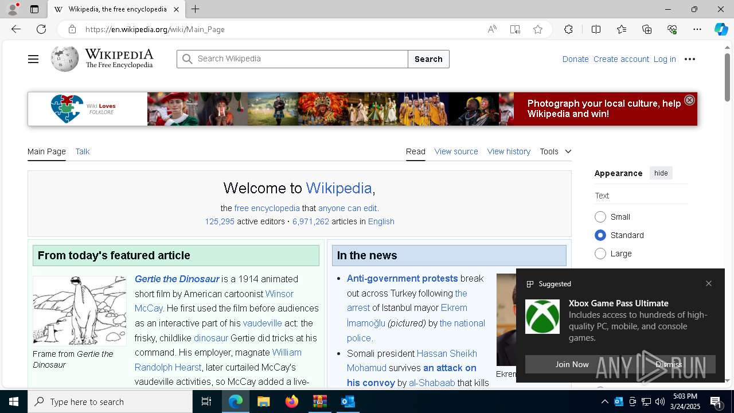This screenshot has width=734, height=413.
Task: Click the English language link
Action: (x=381, y=221)
